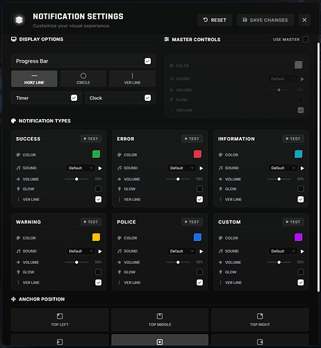321x348 pixels.
Task: Select Top Middle anchor position
Action: [160, 319]
